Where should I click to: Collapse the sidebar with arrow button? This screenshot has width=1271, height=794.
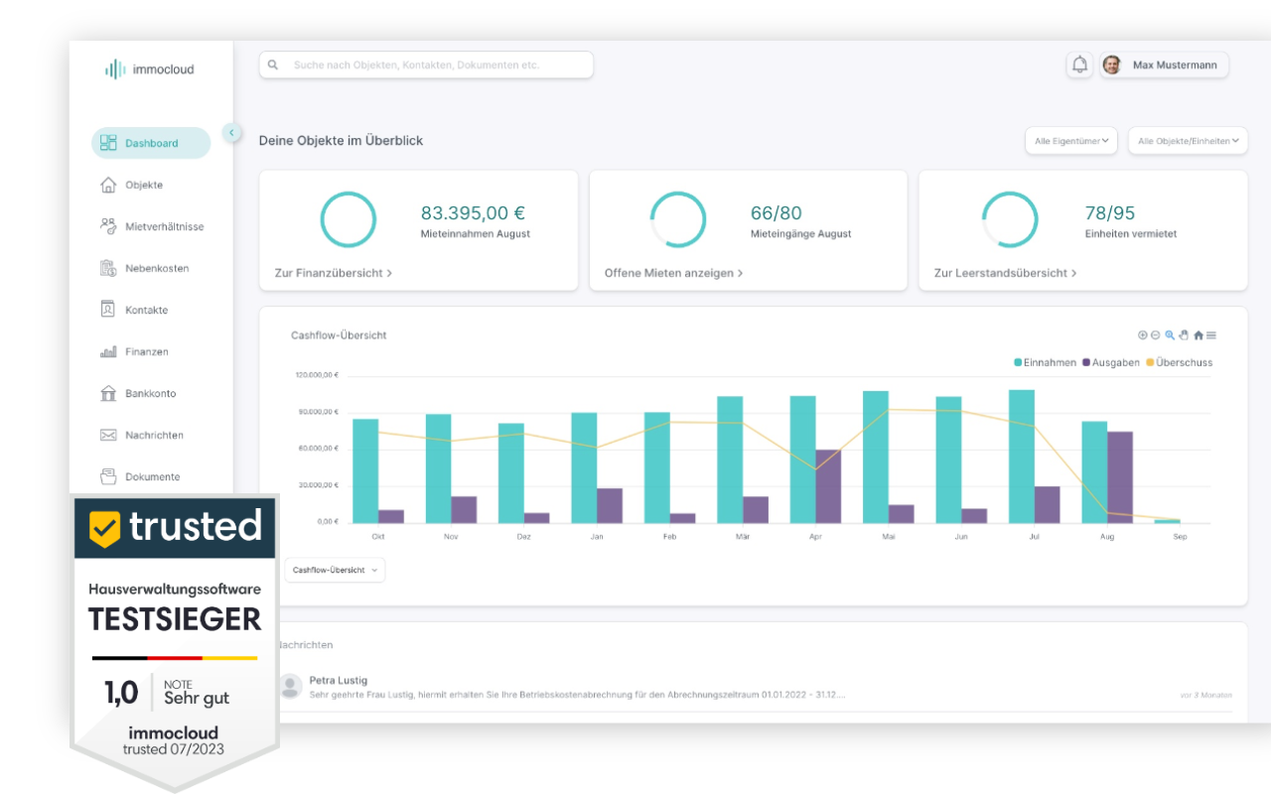pos(232,132)
